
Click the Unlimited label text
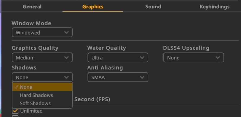[x=31, y=111]
